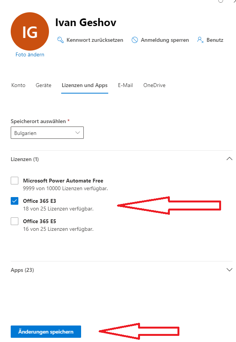Click '9999 von 10000 Lizenzen verfügbar.' text
This screenshot has height=342, width=236.
[x=65, y=189]
